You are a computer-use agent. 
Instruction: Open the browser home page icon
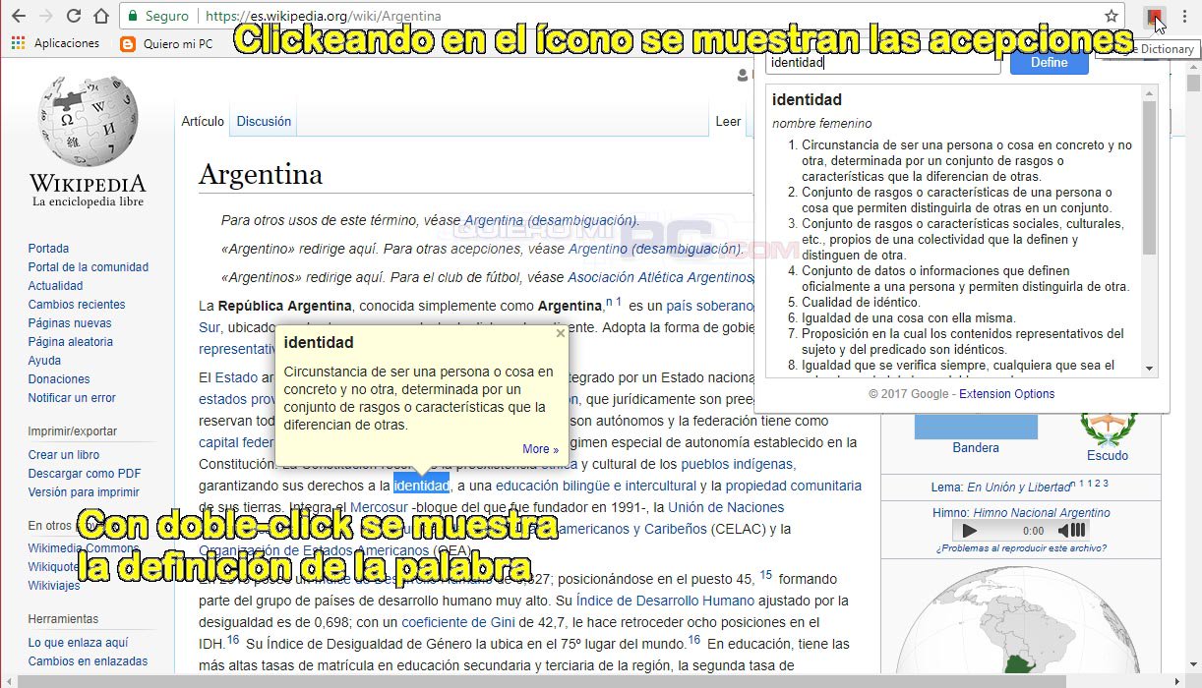[100, 16]
